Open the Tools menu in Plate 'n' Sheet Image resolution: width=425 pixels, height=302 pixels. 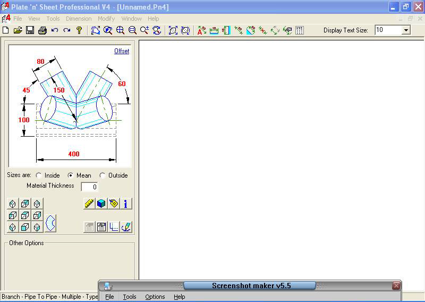[53, 19]
